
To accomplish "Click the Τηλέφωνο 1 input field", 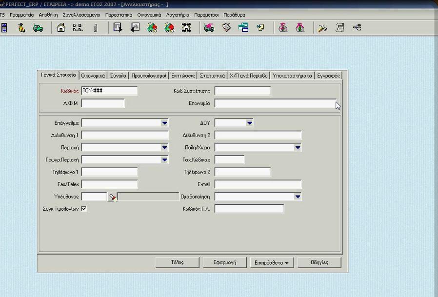I will pyautogui.click(x=109, y=172).
